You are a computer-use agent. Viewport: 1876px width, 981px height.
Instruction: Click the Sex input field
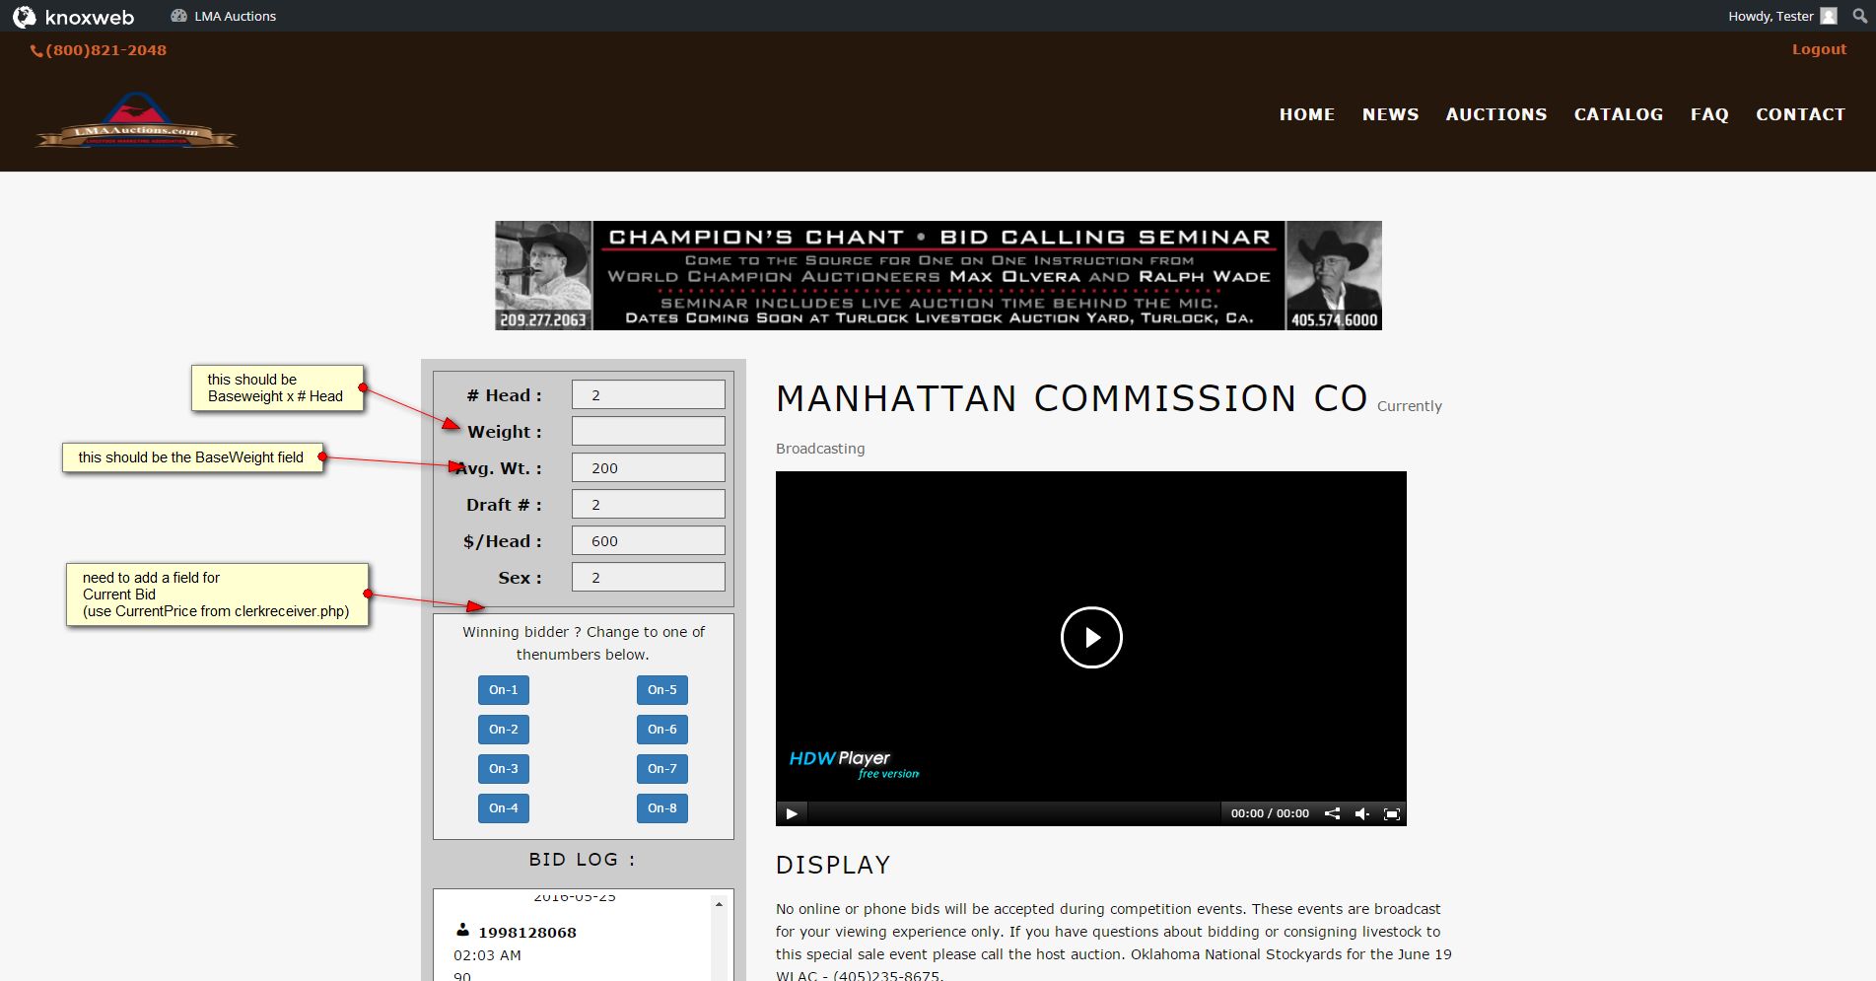pos(649,577)
